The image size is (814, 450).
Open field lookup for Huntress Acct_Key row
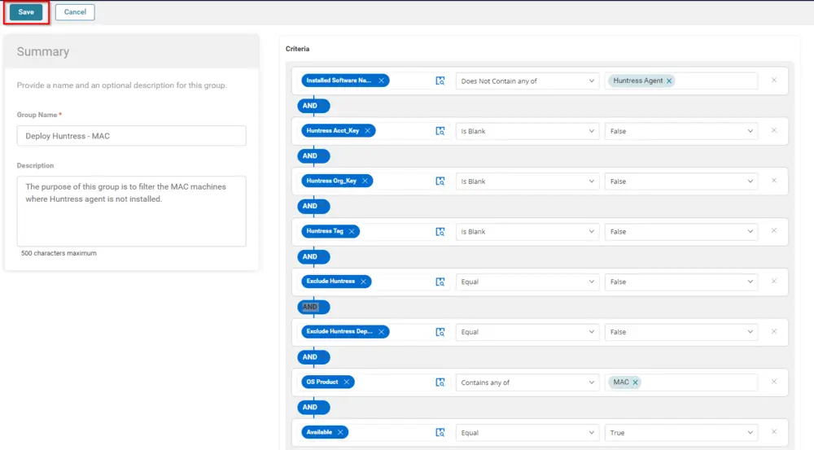(x=440, y=131)
